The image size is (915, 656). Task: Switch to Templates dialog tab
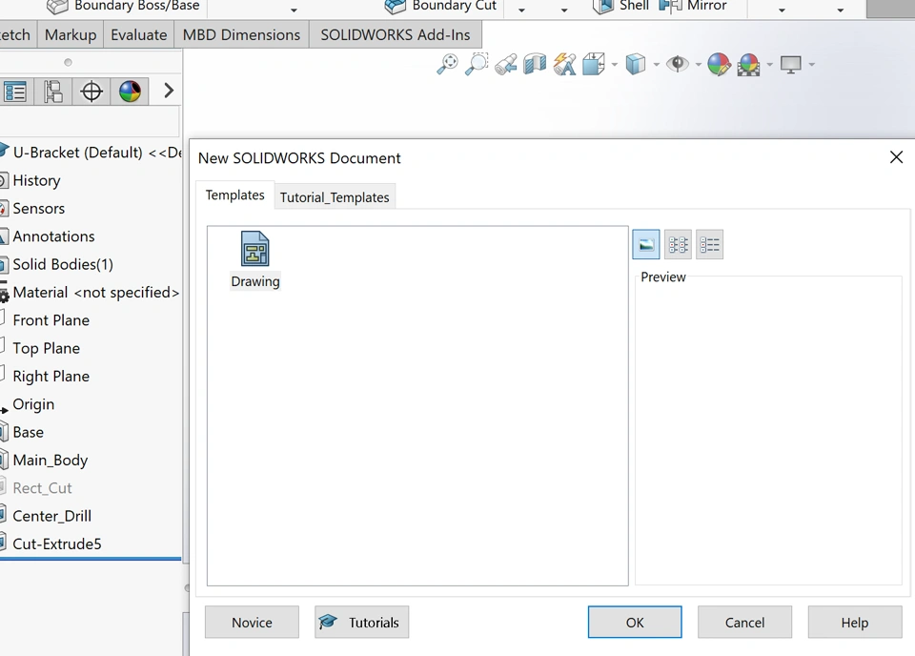234,195
